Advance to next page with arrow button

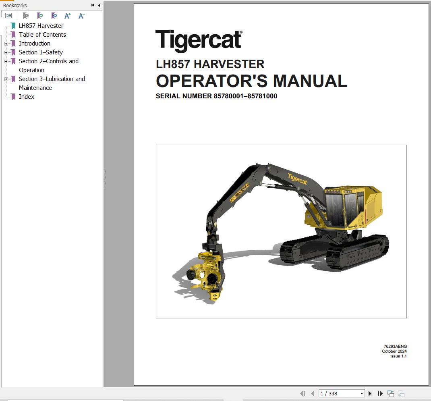tap(370, 393)
